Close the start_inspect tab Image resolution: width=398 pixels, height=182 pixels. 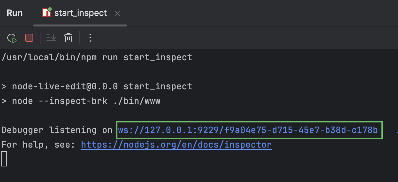117,14
